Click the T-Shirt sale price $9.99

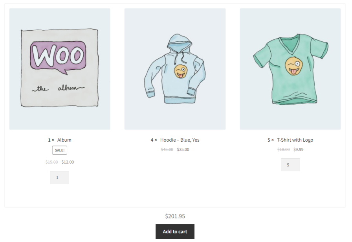click(x=298, y=150)
